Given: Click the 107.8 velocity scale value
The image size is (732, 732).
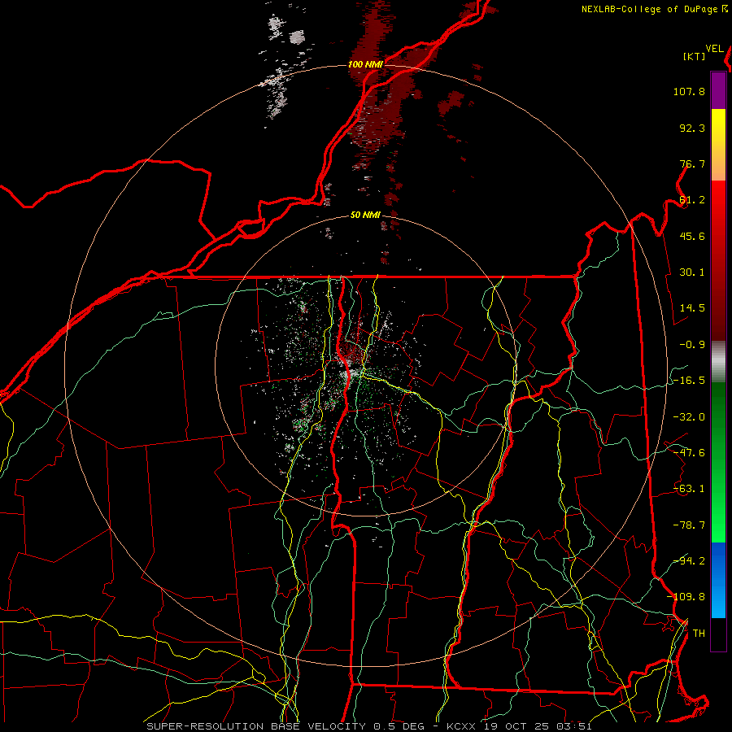Looking at the screenshot, I should [689, 91].
